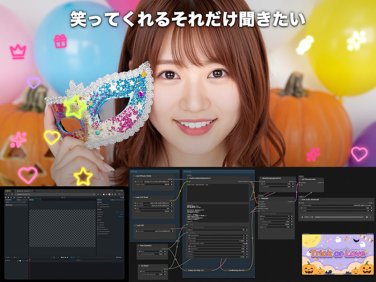This screenshot has height=282, width=376.
Task: Decrease cfg value in KSampler
Action: coord(261,219)
